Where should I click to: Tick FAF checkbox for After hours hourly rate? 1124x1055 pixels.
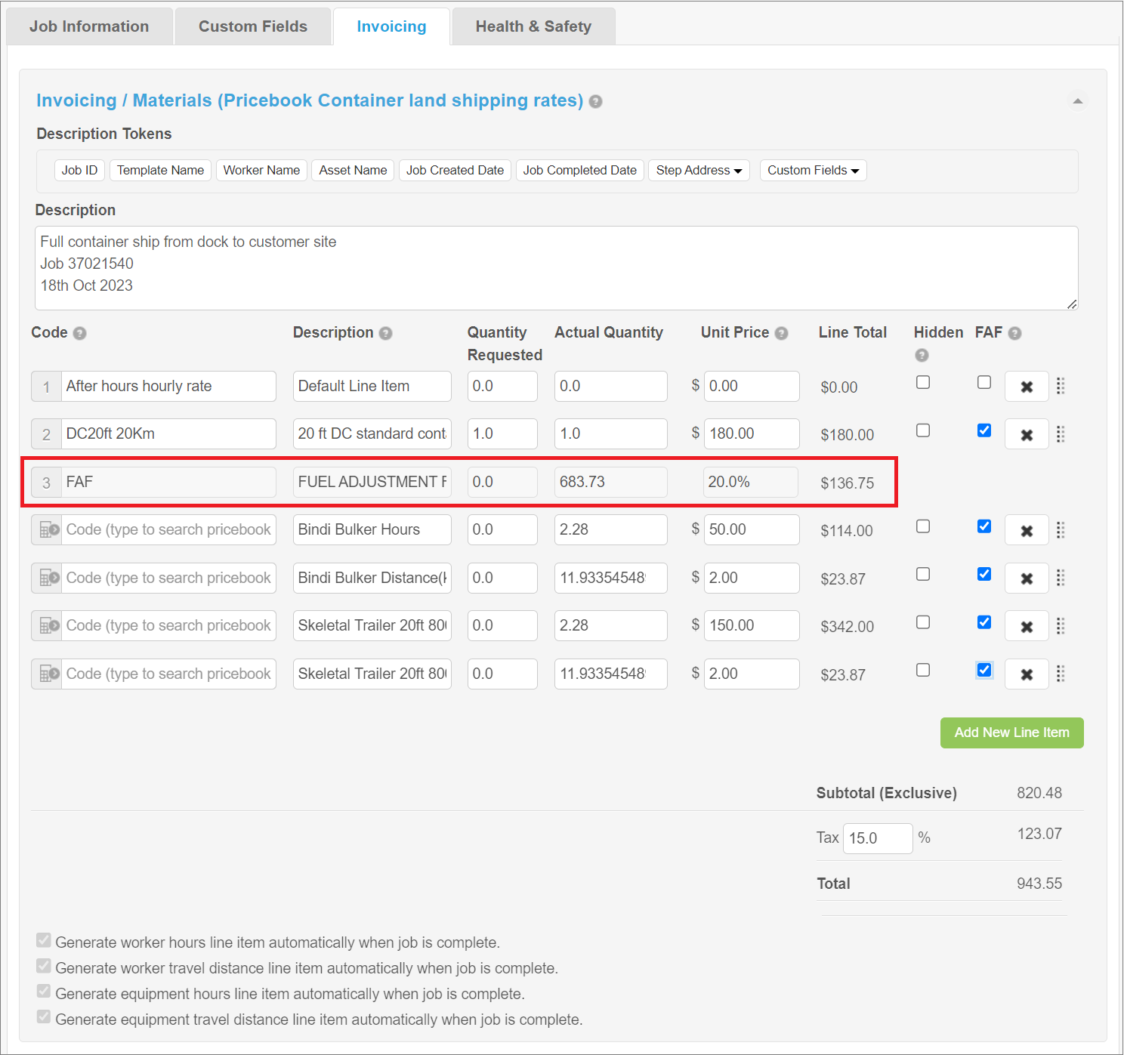tap(984, 382)
